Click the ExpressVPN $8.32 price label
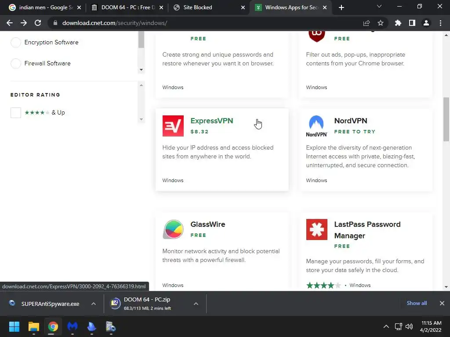 coord(200,132)
